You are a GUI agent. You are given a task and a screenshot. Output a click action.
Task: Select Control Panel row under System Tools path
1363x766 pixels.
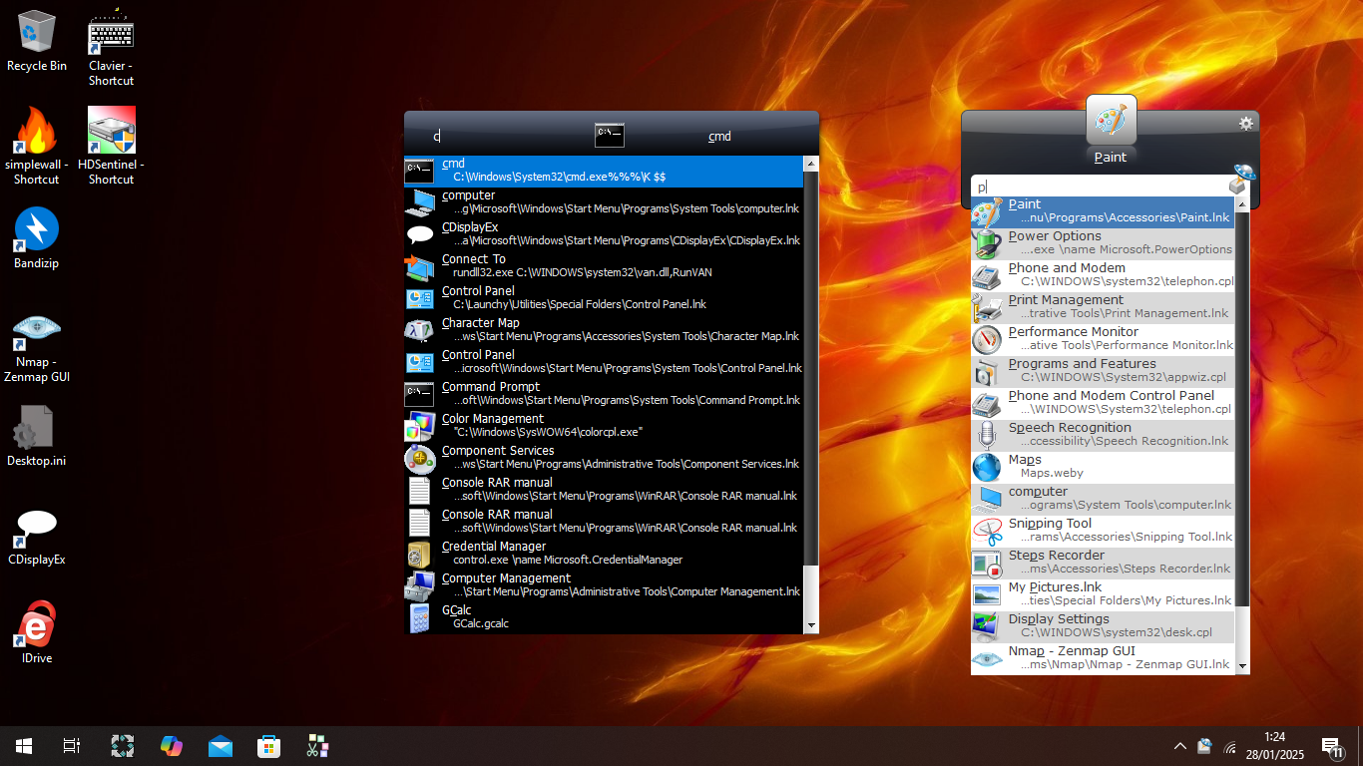click(x=603, y=362)
